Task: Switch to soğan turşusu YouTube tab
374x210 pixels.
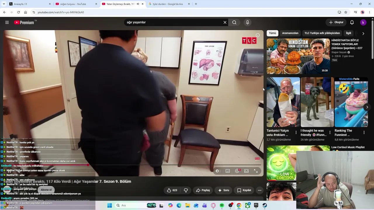Action: (x=77, y=4)
